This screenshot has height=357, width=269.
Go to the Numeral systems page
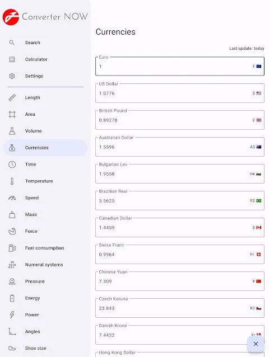pyautogui.click(x=45, y=265)
